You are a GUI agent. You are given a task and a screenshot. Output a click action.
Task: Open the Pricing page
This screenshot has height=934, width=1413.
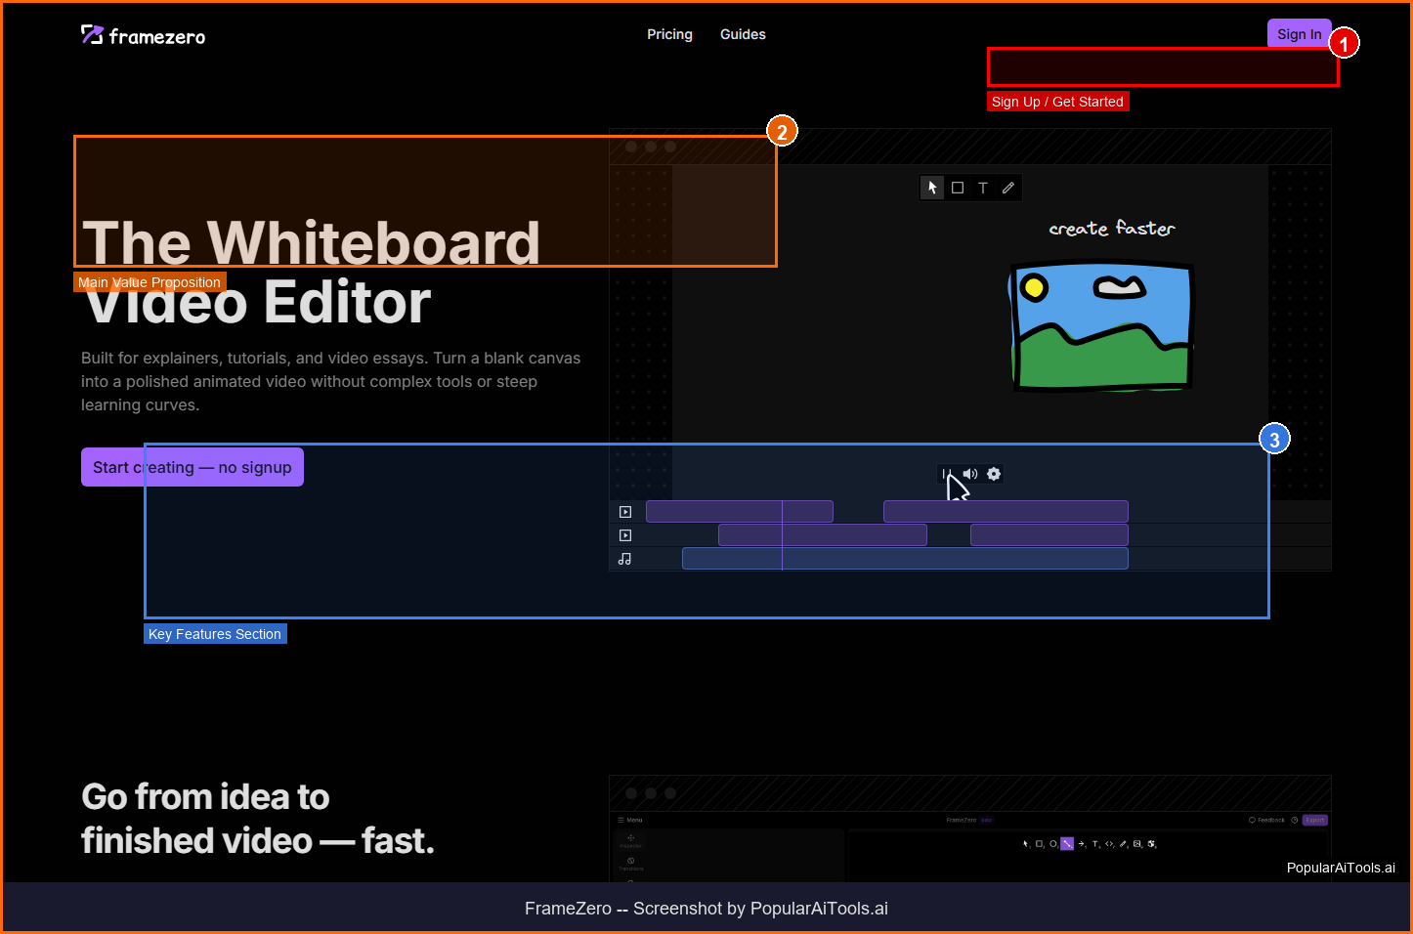pos(669,34)
